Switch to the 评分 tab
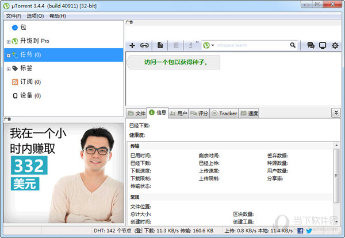 pos(199,113)
